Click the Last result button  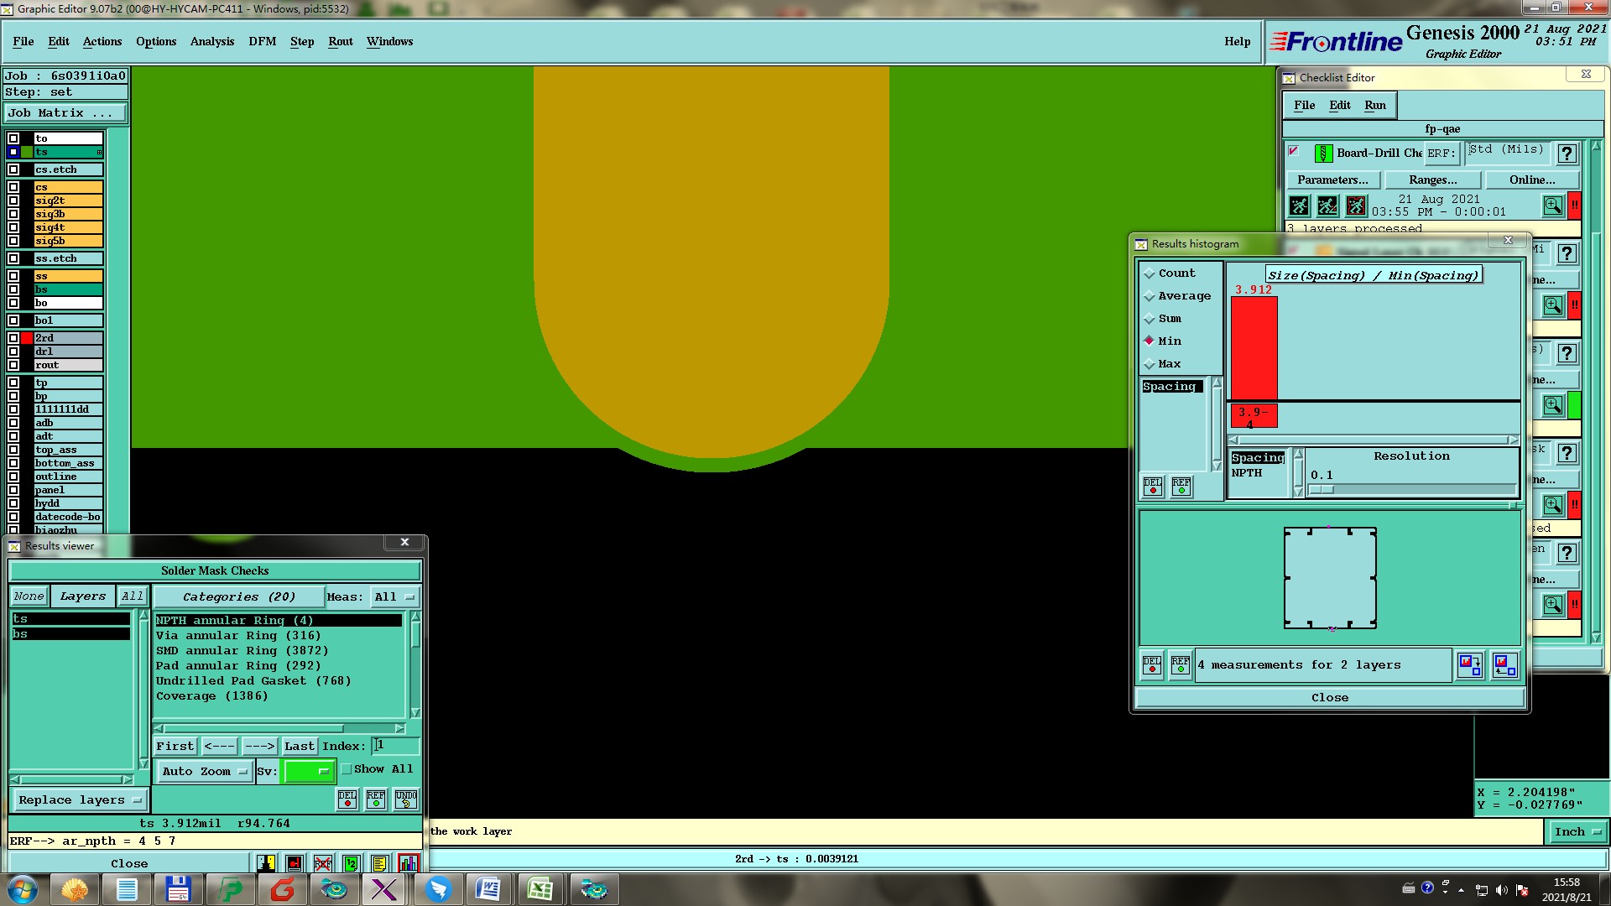pos(299,746)
